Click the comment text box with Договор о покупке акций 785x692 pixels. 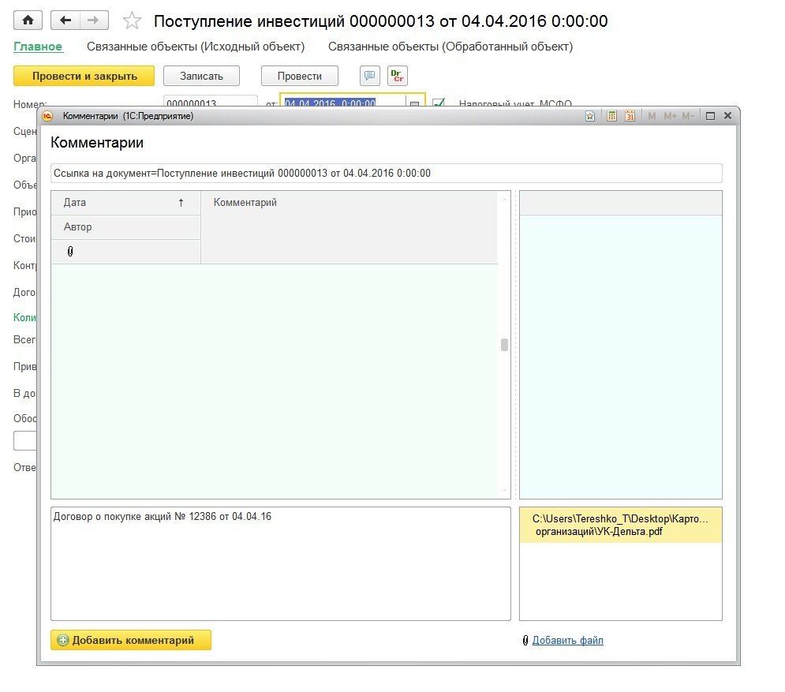[x=280, y=564]
